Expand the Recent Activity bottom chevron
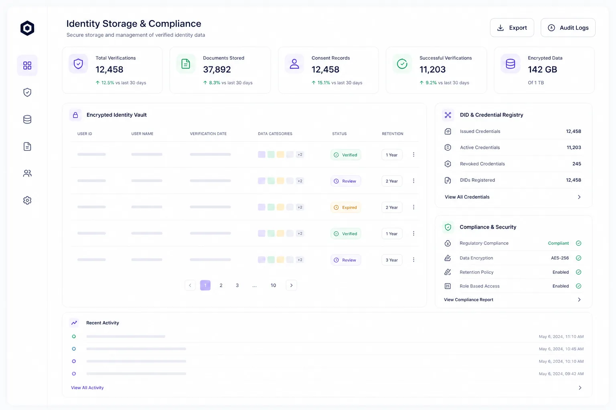The image size is (616, 410). click(580, 388)
